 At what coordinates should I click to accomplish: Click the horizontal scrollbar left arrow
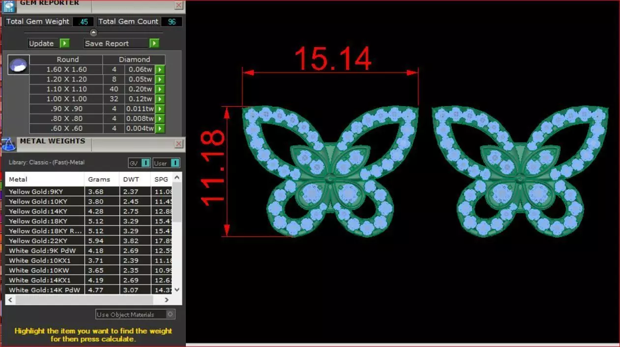pyautogui.click(x=11, y=300)
